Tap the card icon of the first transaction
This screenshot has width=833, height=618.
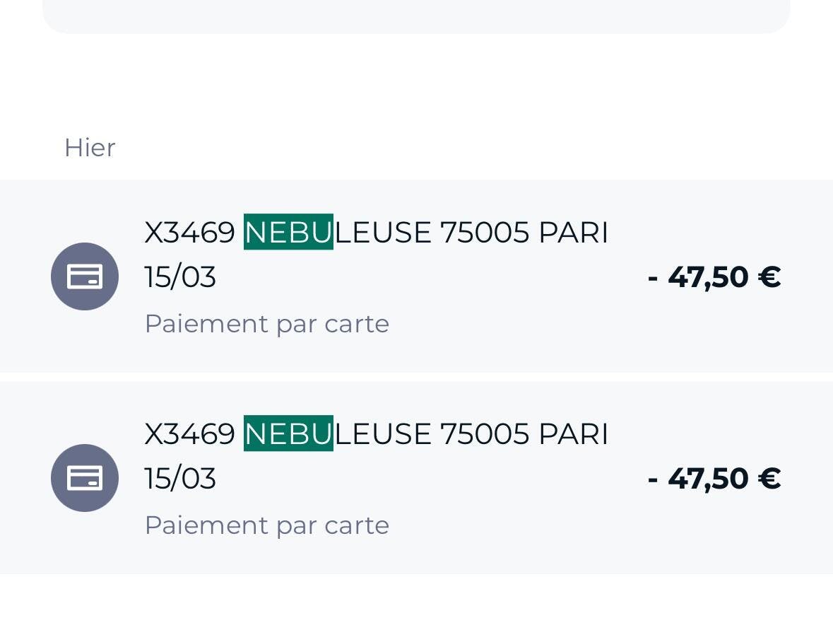85,276
